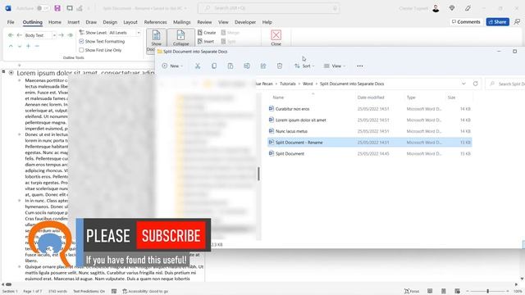Open the Outline Level Body Text dropdown
The width and height of the screenshot is (525, 295).
54,35
